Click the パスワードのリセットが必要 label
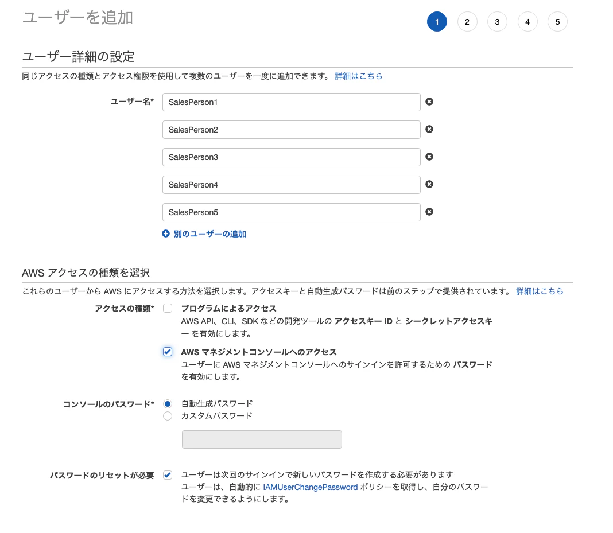 click(102, 476)
